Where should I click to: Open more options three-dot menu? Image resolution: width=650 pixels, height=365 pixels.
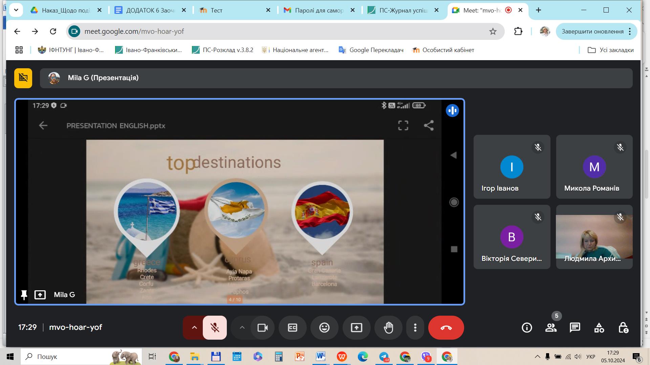pyautogui.click(x=415, y=327)
